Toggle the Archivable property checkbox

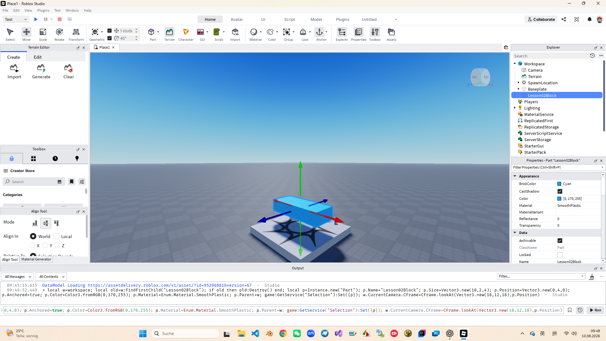point(560,241)
